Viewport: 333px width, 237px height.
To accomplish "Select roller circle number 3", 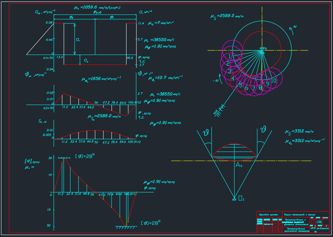I will [x=229, y=71].
